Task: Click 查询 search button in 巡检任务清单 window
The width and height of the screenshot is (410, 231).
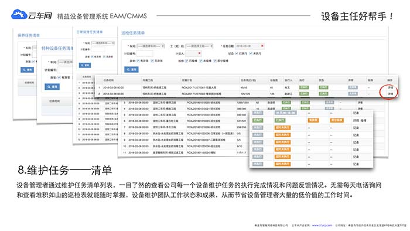Action: pyautogui.click(x=132, y=69)
